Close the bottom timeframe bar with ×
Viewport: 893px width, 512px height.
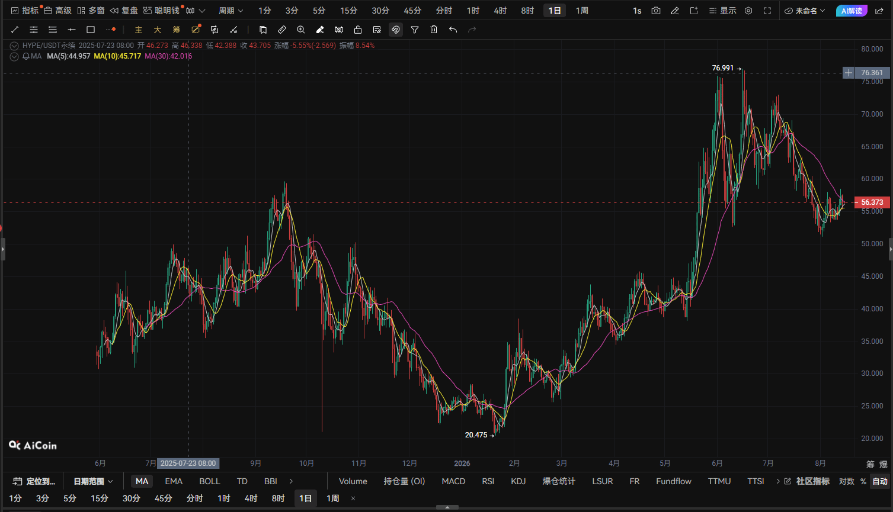tap(353, 498)
